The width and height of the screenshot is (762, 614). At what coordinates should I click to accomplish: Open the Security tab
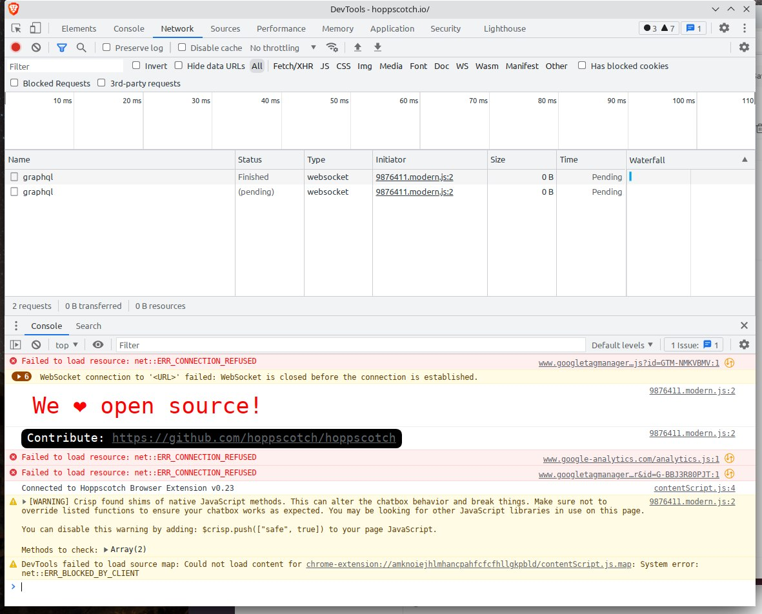tap(445, 28)
